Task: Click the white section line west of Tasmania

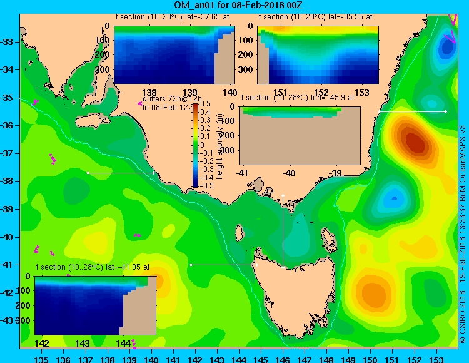Action: 224,265
